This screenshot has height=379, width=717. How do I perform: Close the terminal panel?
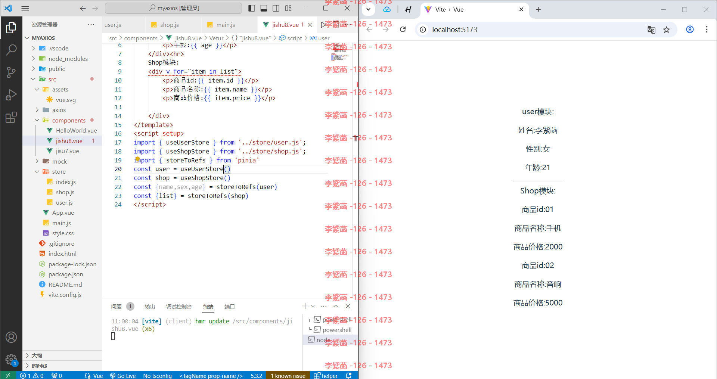click(x=348, y=306)
